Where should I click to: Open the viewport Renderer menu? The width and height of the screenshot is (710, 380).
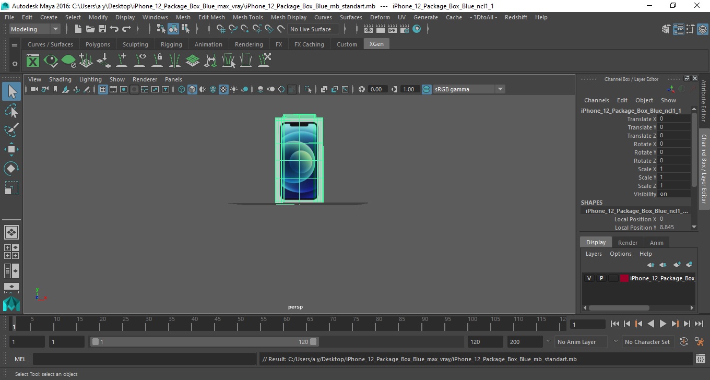(x=145, y=79)
